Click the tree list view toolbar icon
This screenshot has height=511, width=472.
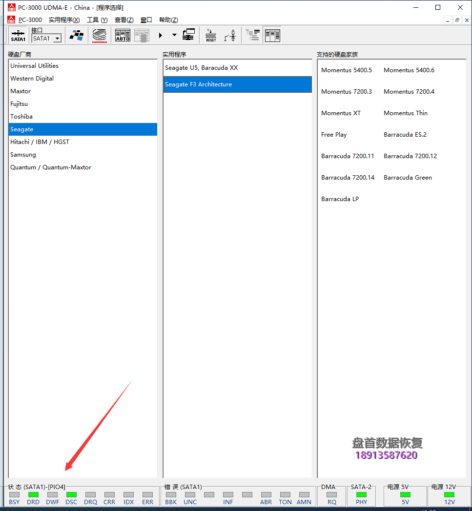pos(253,35)
